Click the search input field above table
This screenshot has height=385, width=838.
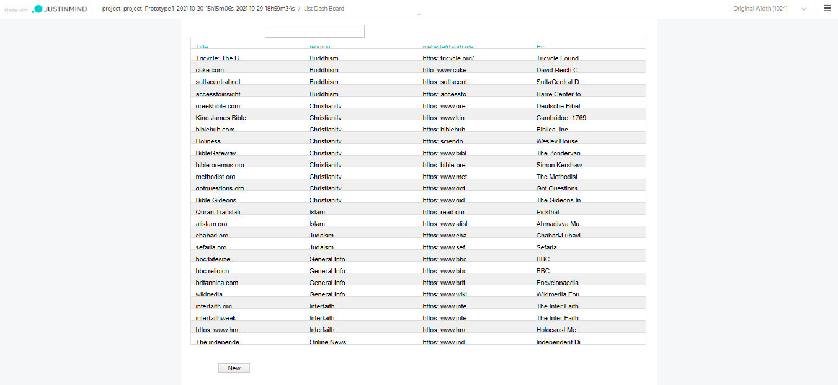314,31
